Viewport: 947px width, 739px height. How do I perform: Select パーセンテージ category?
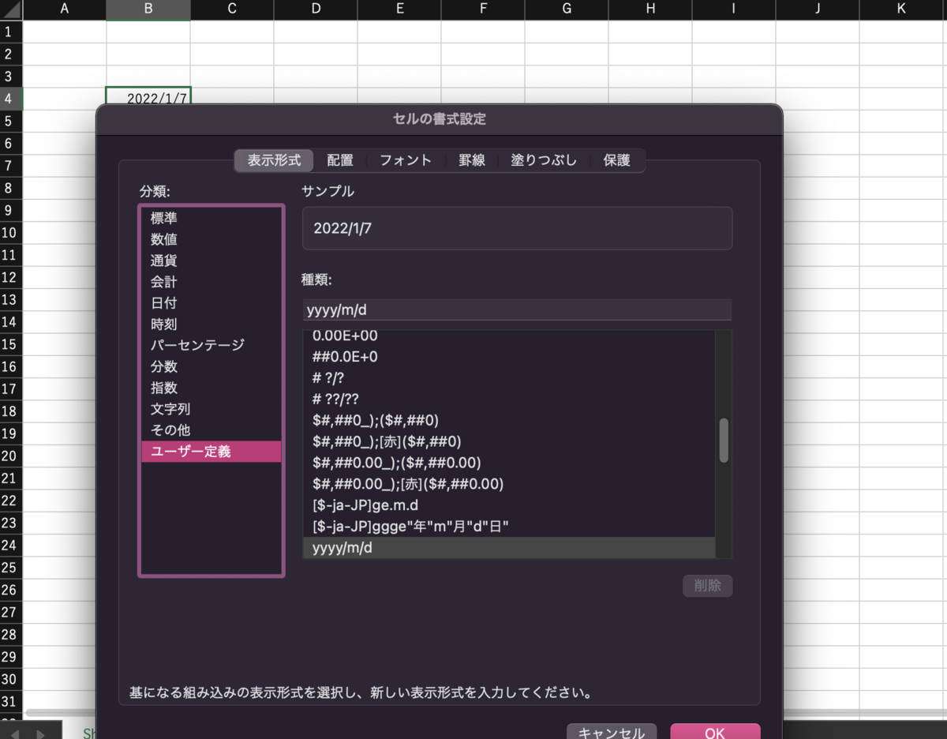tap(211, 345)
